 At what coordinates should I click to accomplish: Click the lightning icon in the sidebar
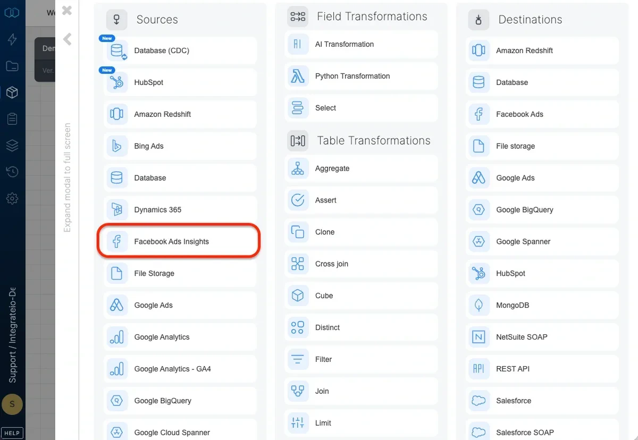tap(12, 39)
